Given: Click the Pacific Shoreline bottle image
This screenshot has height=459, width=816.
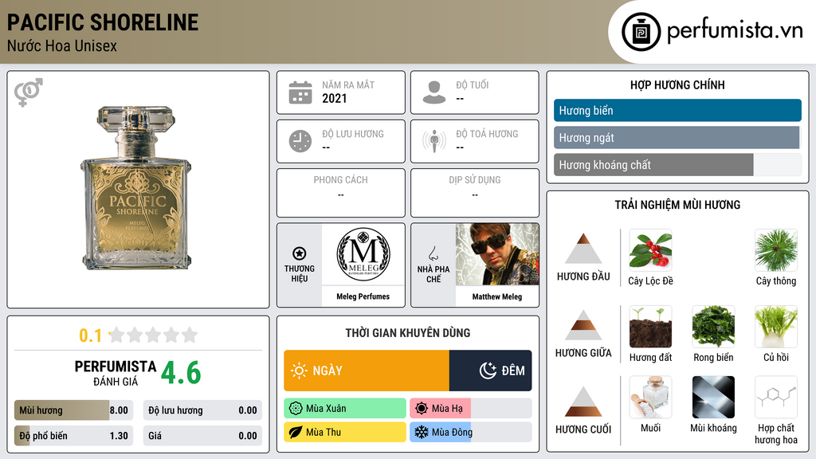Looking at the screenshot, I should click(136, 188).
